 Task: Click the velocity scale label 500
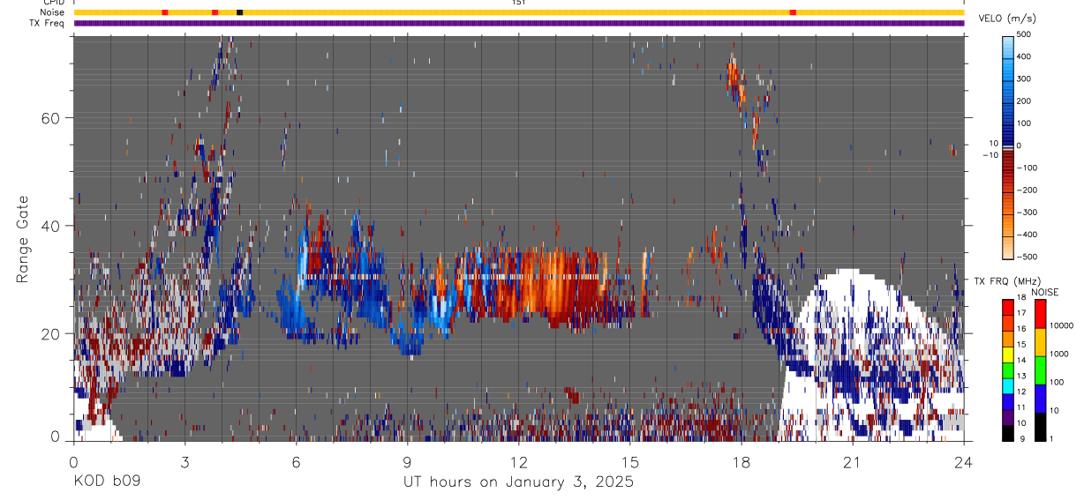pyautogui.click(x=1025, y=34)
